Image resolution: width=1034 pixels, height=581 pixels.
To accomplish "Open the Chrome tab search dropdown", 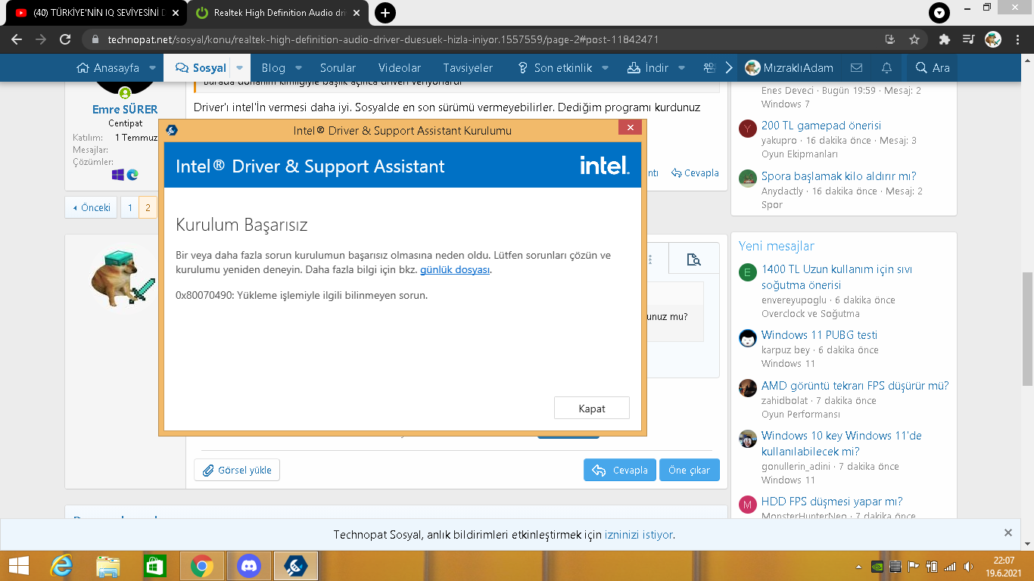I will (939, 13).
